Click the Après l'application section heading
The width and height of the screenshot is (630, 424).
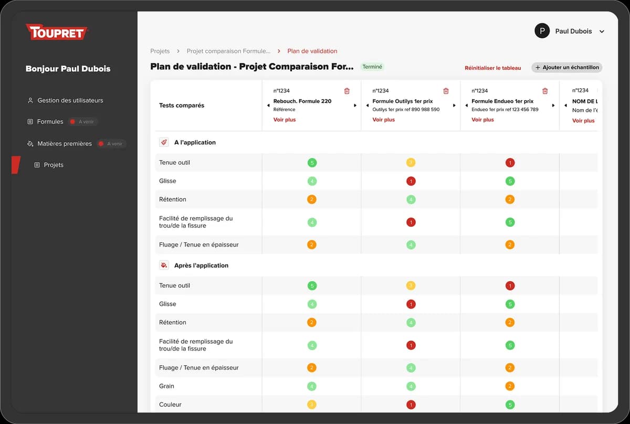pyautogui.click(x=201, y=266)
